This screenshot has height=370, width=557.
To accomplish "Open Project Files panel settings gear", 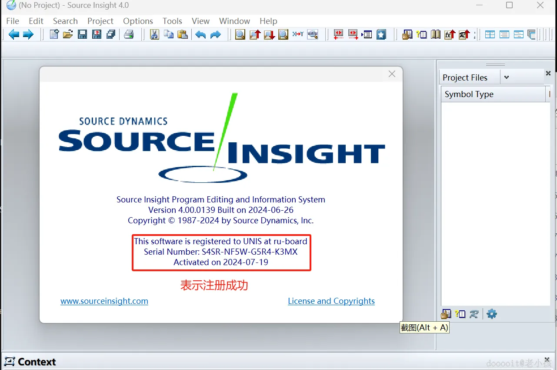I will (x=492, y=314).
